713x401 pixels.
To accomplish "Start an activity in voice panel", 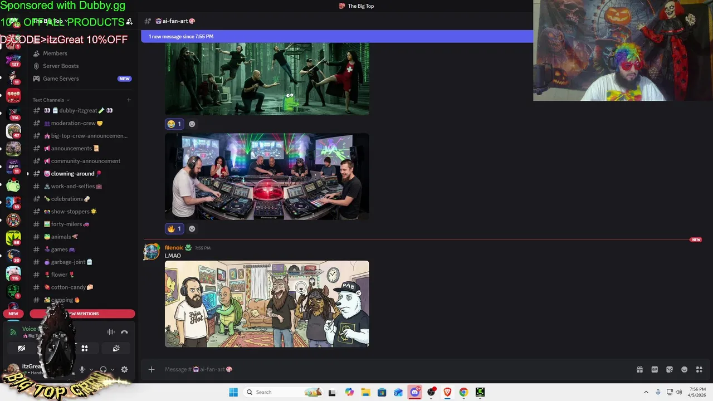I will (85, 348).
